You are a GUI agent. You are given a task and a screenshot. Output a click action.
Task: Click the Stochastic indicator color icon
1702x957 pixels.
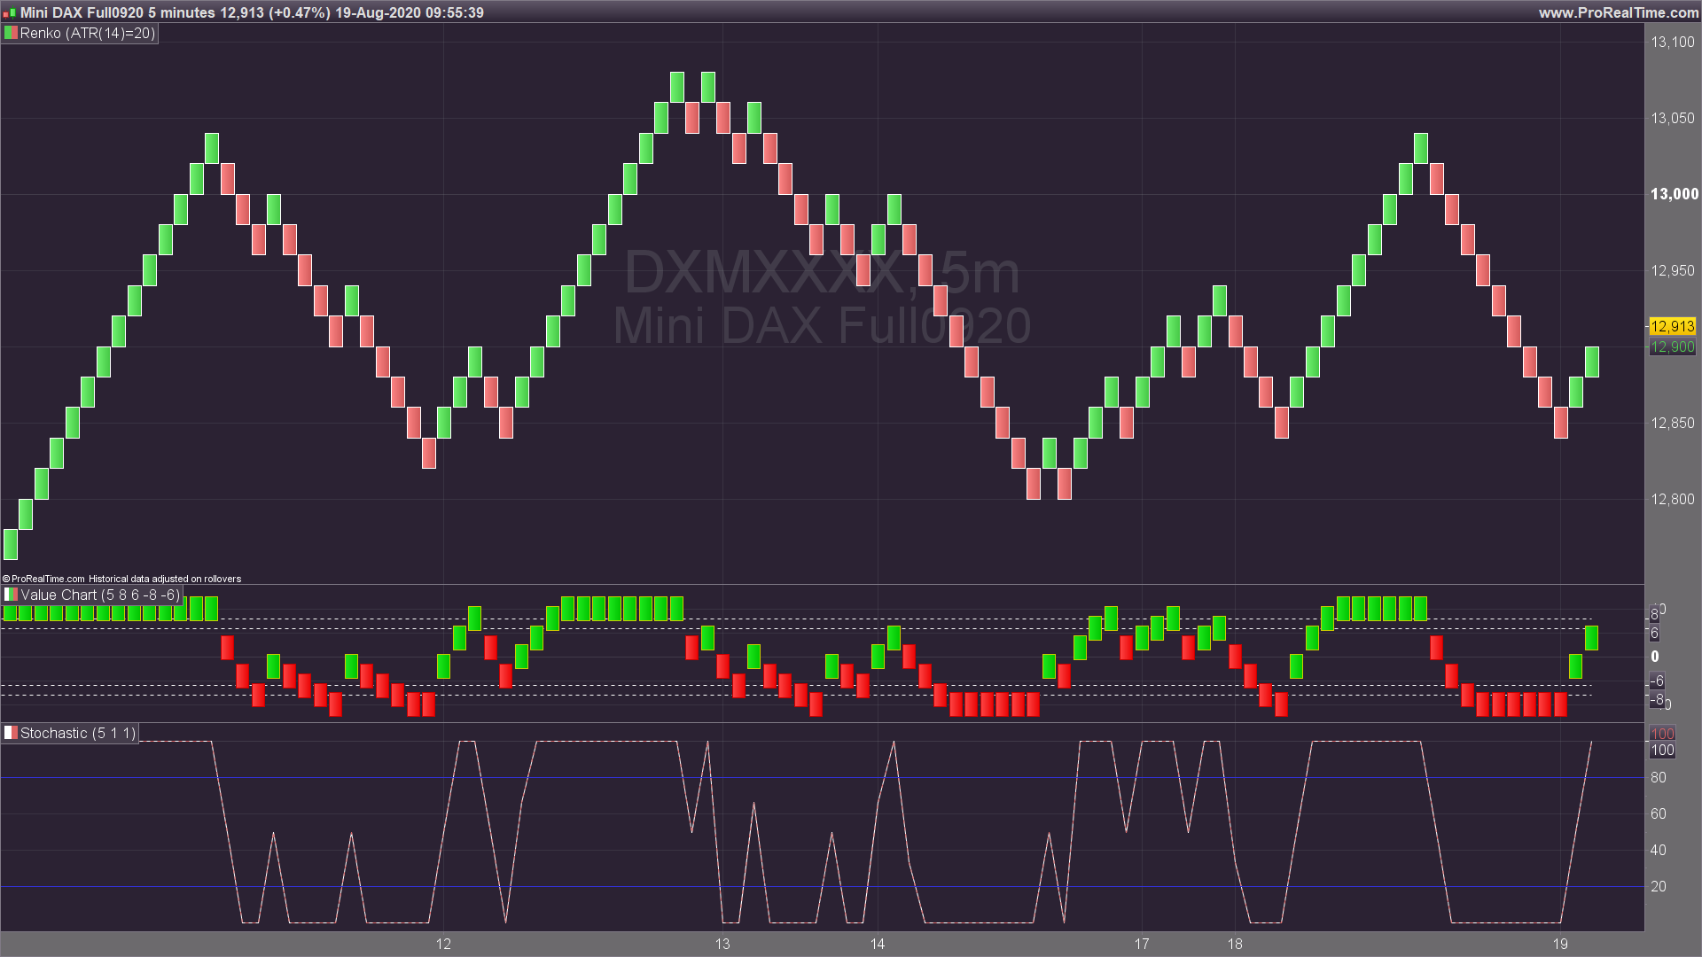pyautogui.click(x=11, y=733)
